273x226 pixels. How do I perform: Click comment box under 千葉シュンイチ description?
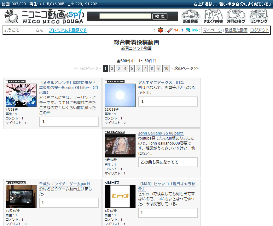click(69, 202)
